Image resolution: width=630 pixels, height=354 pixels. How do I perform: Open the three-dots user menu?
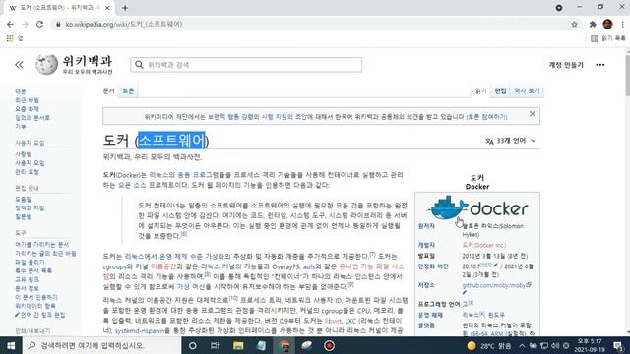coord(600,65)
